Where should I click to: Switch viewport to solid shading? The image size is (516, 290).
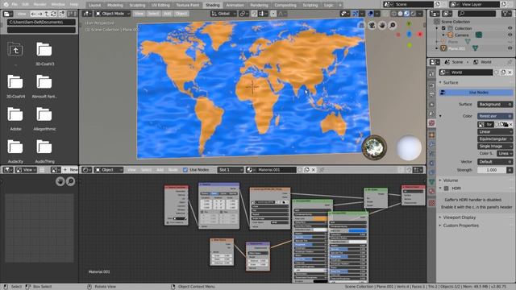click(x=400, y=14)
